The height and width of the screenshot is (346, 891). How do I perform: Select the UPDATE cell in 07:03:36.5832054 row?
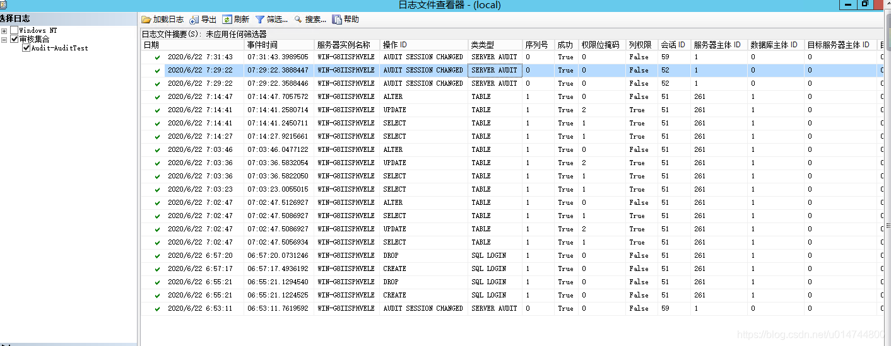click(424, 163)
